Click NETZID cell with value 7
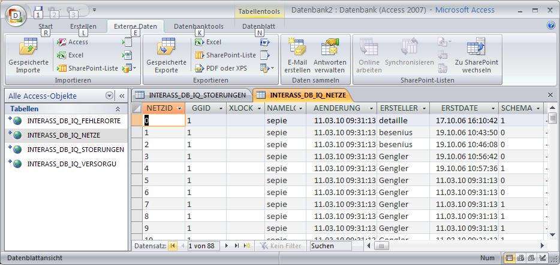The width and height of the screenshot is (560, 265). [x=164, y=204]
